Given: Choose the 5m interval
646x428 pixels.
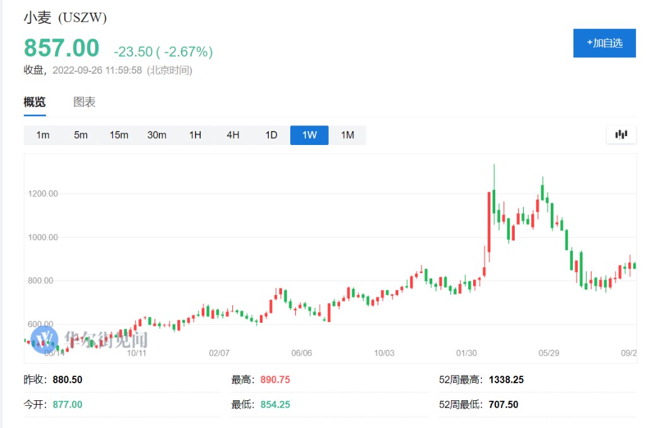Looking at the screenshot, I should (81, 135).
